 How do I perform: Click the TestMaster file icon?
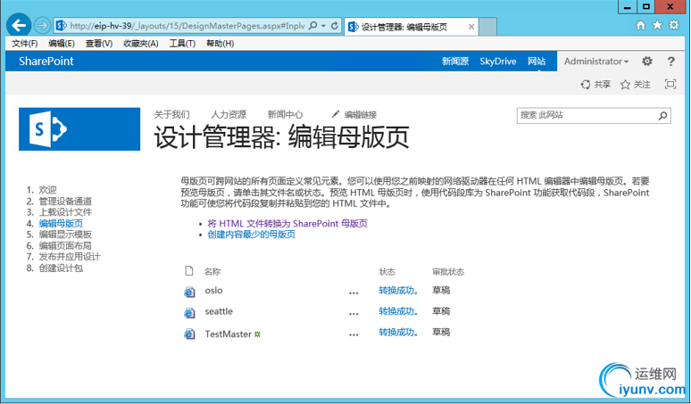click(189, 334)
